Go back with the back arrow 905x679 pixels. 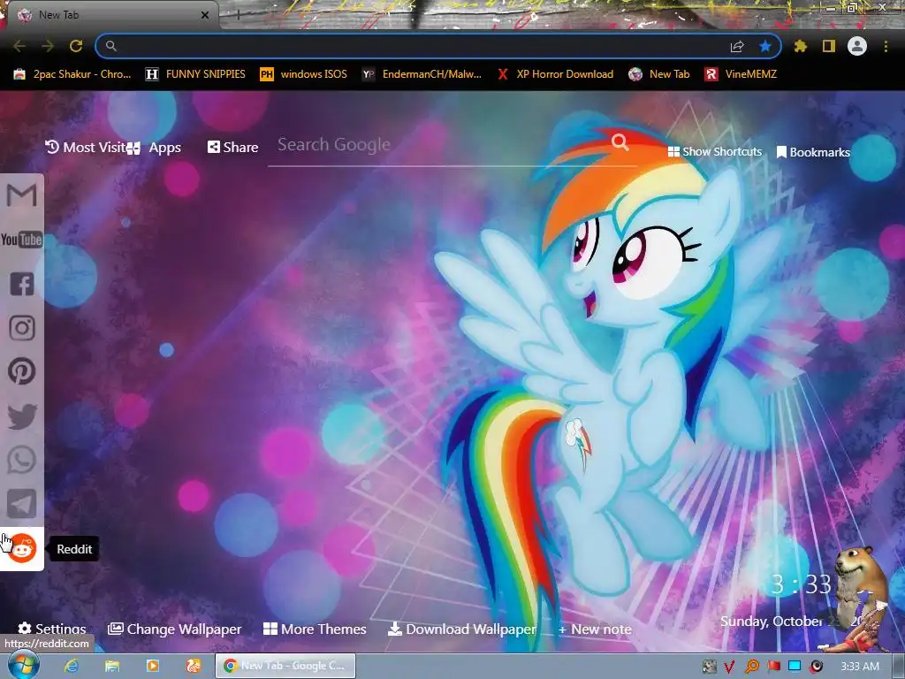point(19,46)
